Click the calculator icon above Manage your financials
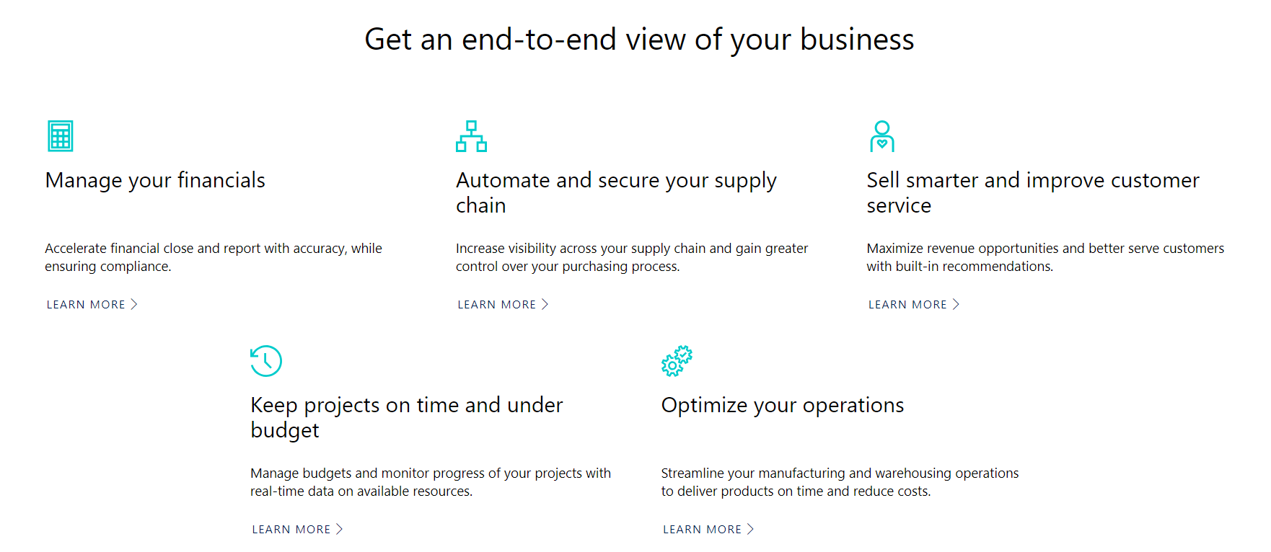 click(x=61, y=136)
